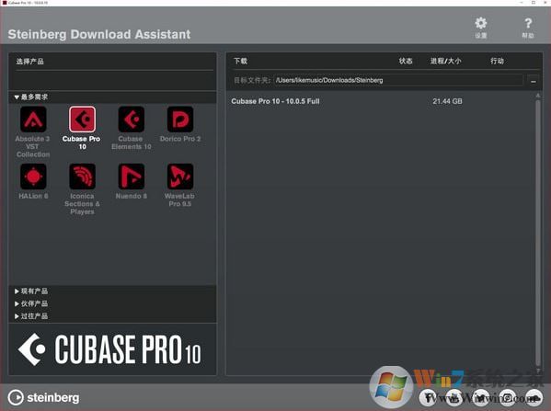Click the steinberg logo in footer

43,397
